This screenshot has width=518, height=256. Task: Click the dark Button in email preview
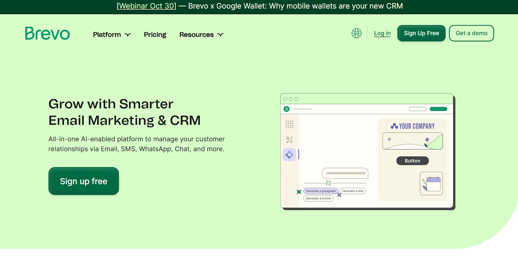pyautogui.click(x=412, y=161)
